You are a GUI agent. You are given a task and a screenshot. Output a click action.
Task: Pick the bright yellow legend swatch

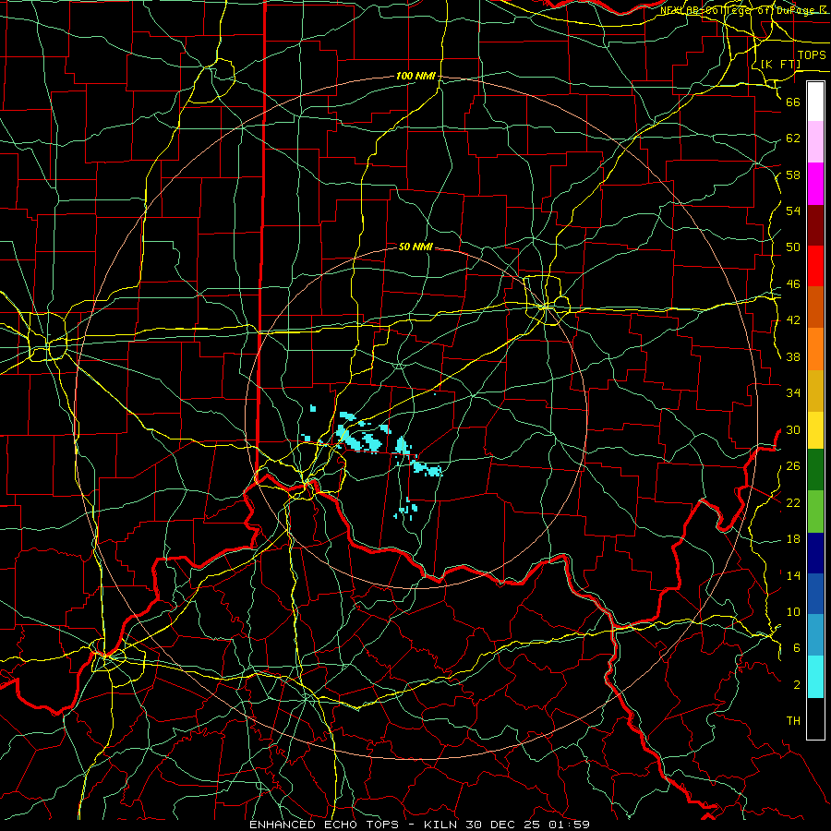815,430
